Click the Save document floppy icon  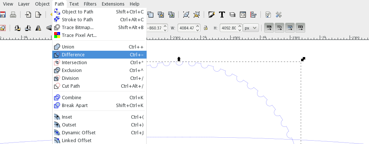3,15
